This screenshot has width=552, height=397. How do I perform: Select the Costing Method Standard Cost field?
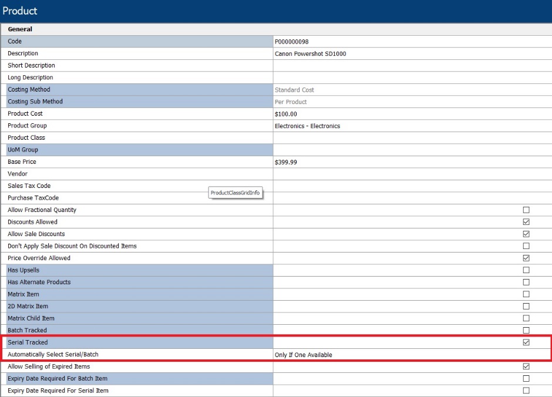[412, 90]
